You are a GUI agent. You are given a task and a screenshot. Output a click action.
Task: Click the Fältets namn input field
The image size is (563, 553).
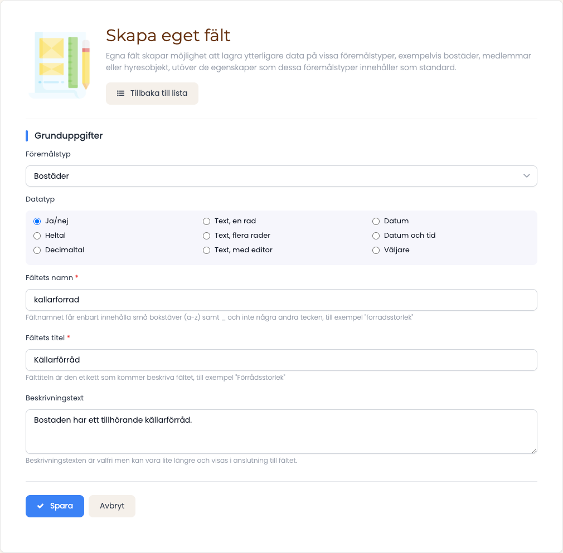[x=281, y=300]
